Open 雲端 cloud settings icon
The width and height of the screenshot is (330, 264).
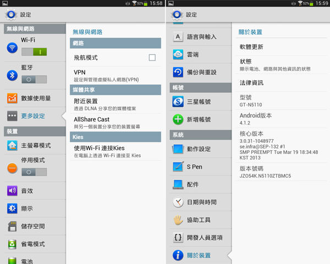(178, 54)
